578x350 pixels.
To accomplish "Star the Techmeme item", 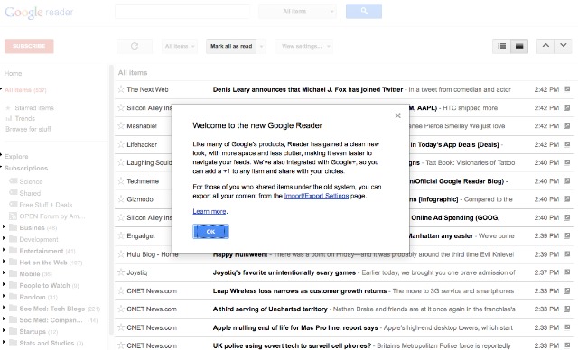I will coord(120,180).
